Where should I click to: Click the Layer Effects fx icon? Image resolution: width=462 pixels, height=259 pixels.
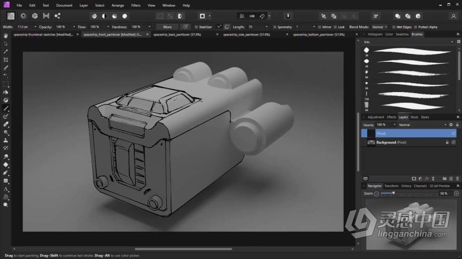point(427,179)
